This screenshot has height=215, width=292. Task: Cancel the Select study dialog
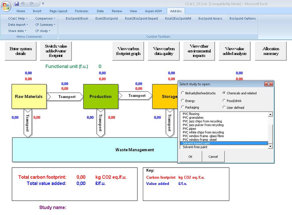[213, 157]
